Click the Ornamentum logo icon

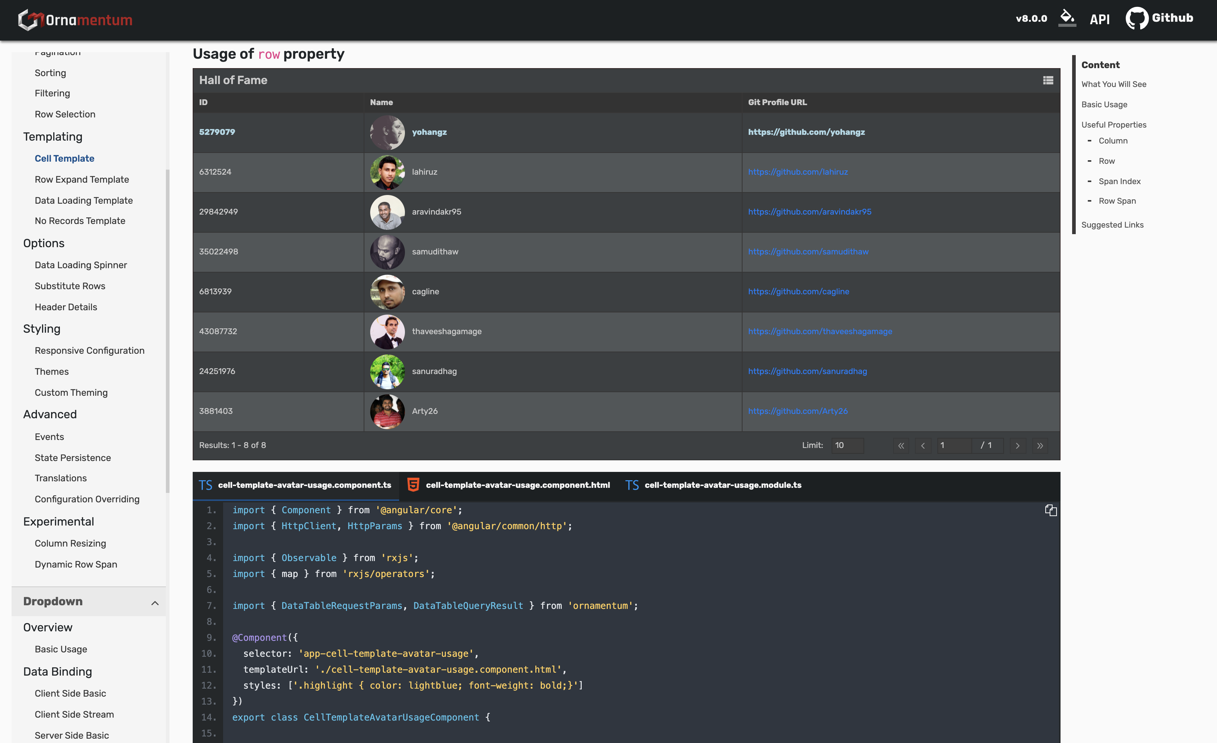tap(28, 20)
